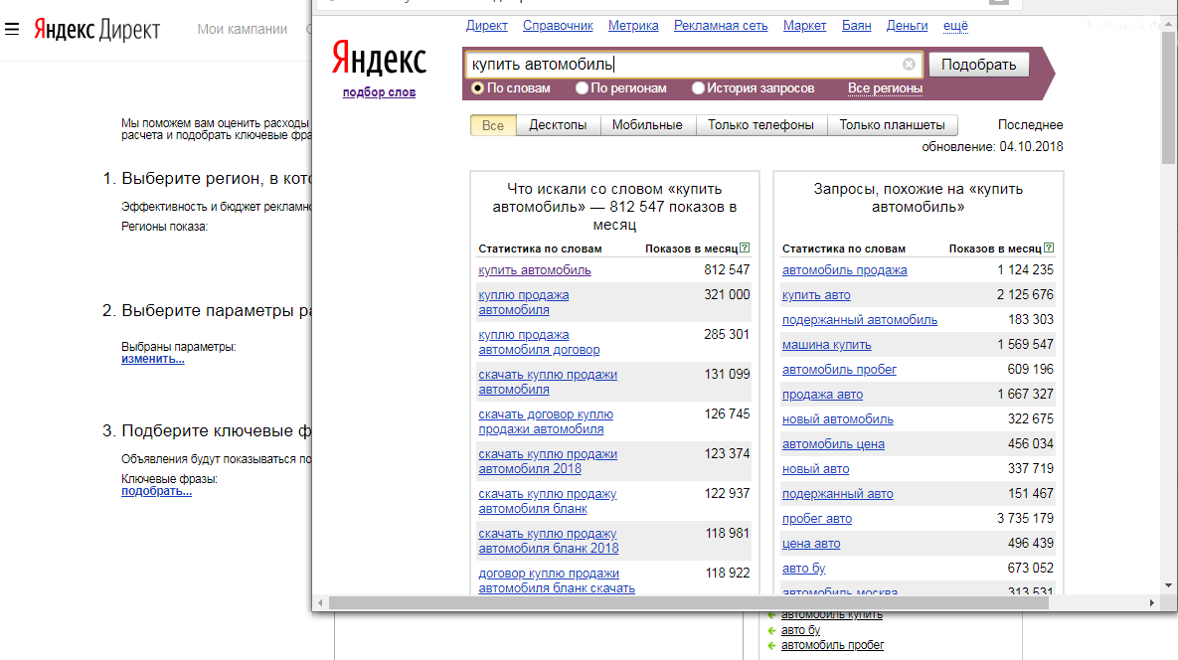Clear the search field with the X icon
The width and height of the screenshot is (1178, 660).
tap(909, 65)
